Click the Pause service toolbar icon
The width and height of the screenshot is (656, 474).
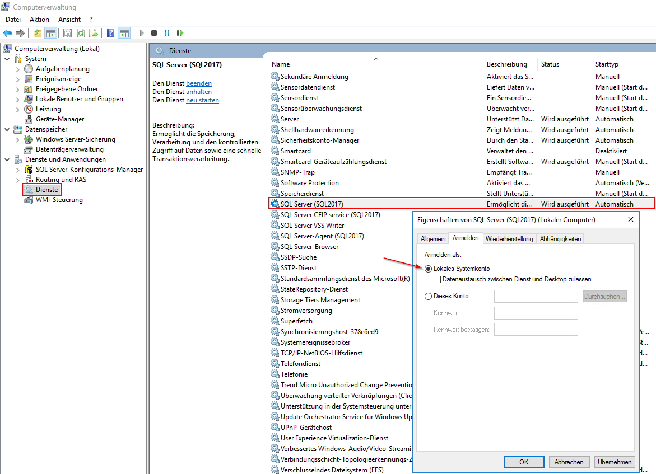tap(167, 33)
